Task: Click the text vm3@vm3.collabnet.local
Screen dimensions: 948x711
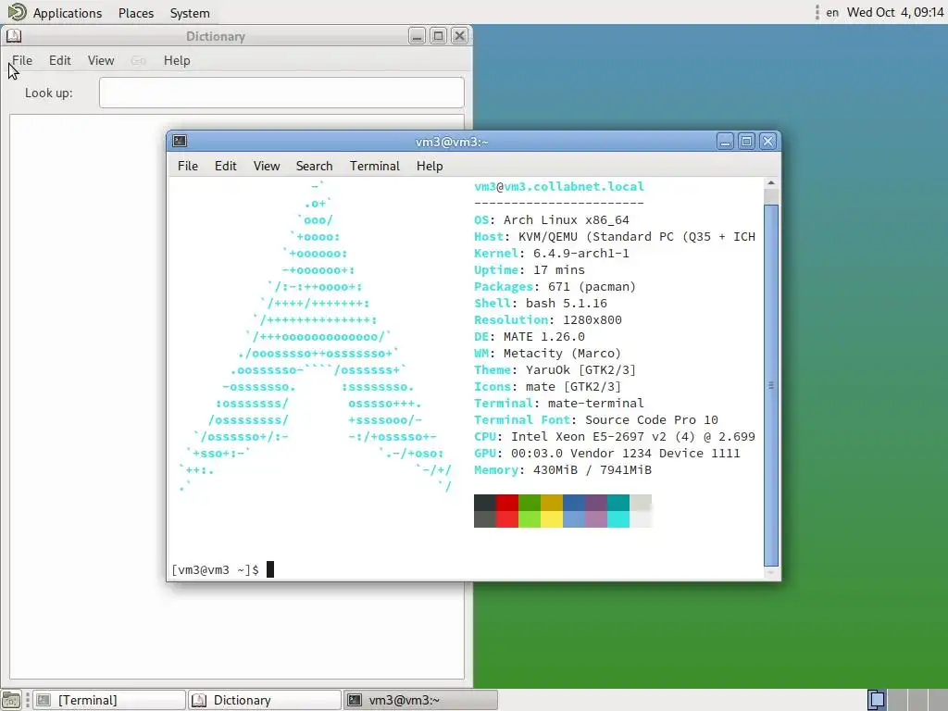Action: click(x=559, y=186)
